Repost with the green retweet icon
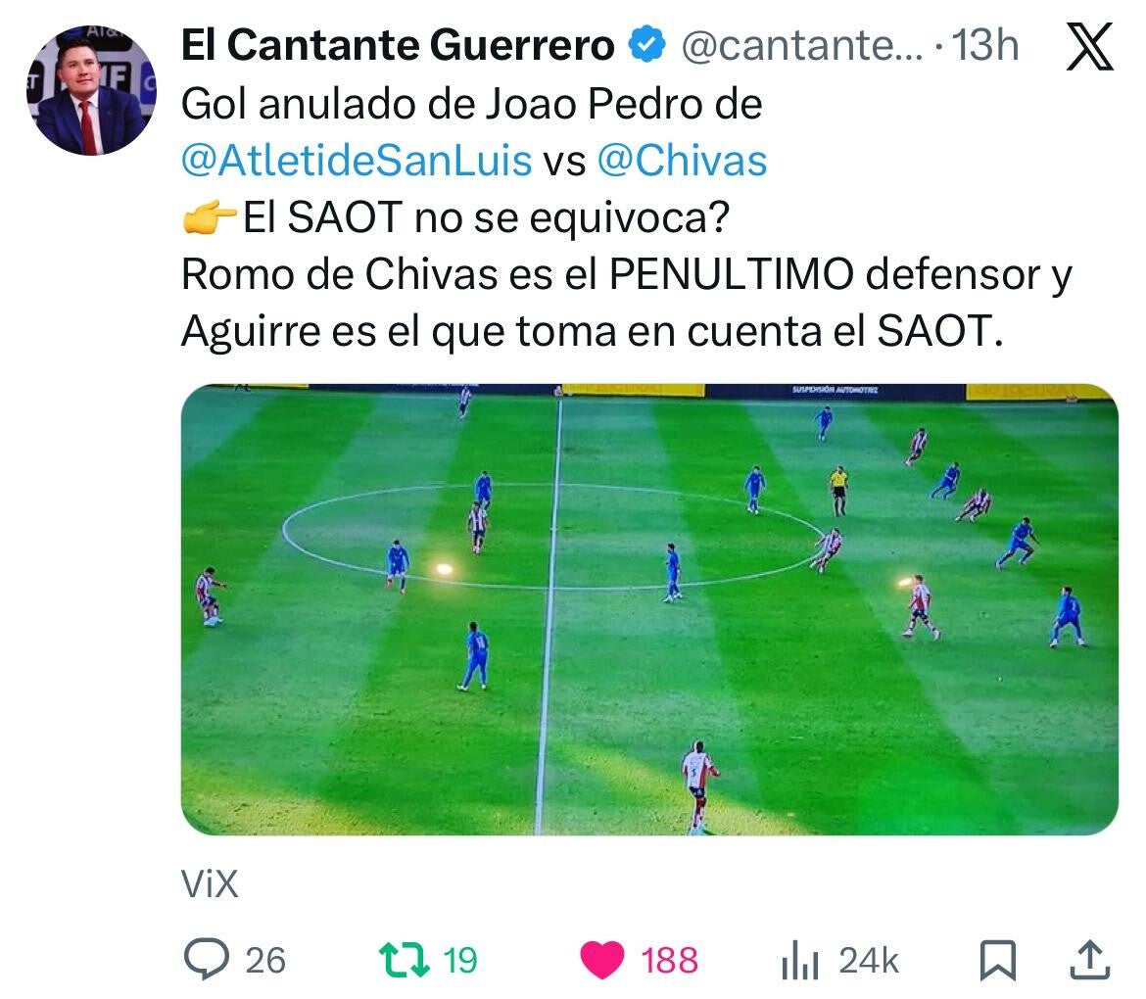Viewport: 1146px width, 999px height. tap(404, 960)
